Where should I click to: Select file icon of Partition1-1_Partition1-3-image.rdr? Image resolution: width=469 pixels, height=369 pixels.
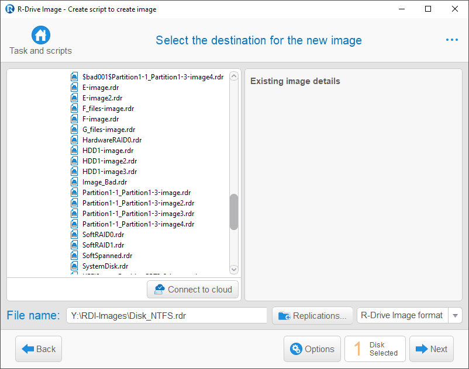click(74, 193)
